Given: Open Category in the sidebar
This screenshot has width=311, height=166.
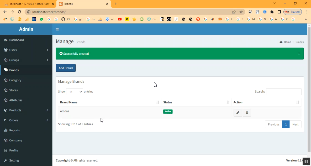Looking at the screenshot, I should click(26, 80).
